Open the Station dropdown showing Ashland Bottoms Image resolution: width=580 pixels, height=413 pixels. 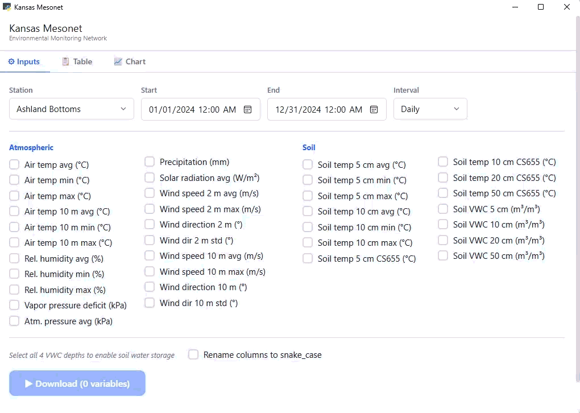tap(72, 109)
